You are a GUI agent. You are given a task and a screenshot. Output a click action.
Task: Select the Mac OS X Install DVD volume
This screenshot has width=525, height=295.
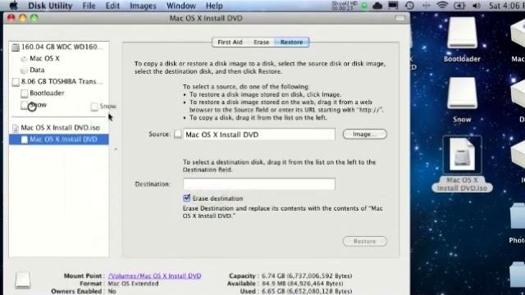coord(58,139)
